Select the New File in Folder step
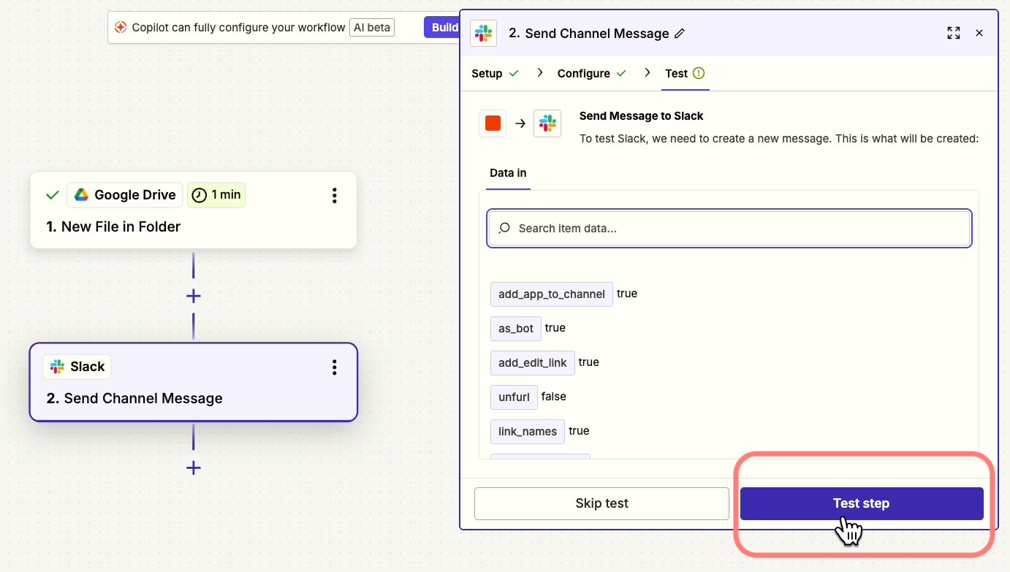The width and height of the screenshot is (1010, 572). 194,210
